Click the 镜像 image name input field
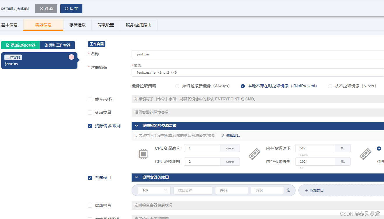 (204, 73)
